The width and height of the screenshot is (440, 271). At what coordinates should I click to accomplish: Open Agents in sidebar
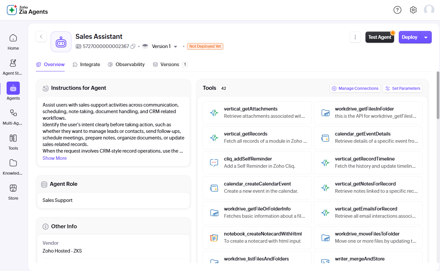(13, 92)
